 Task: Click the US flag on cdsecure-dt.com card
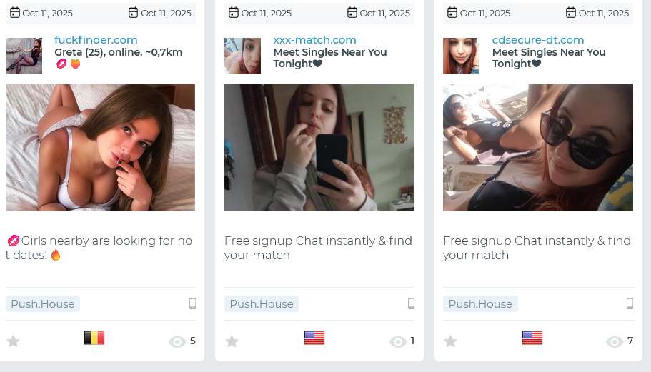[532, 338]
